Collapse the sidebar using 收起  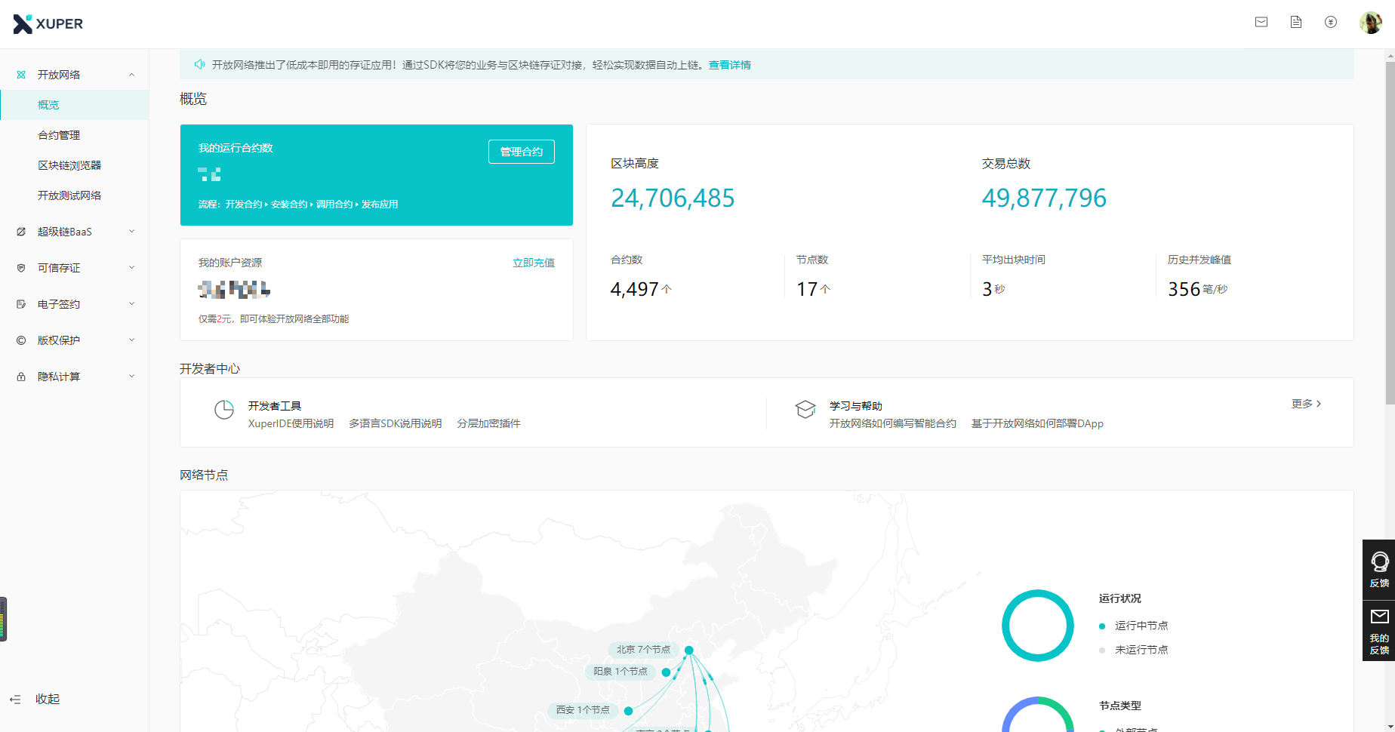coord(38,700)
